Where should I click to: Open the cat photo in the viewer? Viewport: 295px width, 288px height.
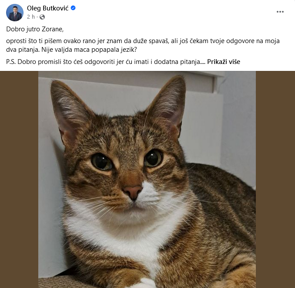[x=147, y=180]
